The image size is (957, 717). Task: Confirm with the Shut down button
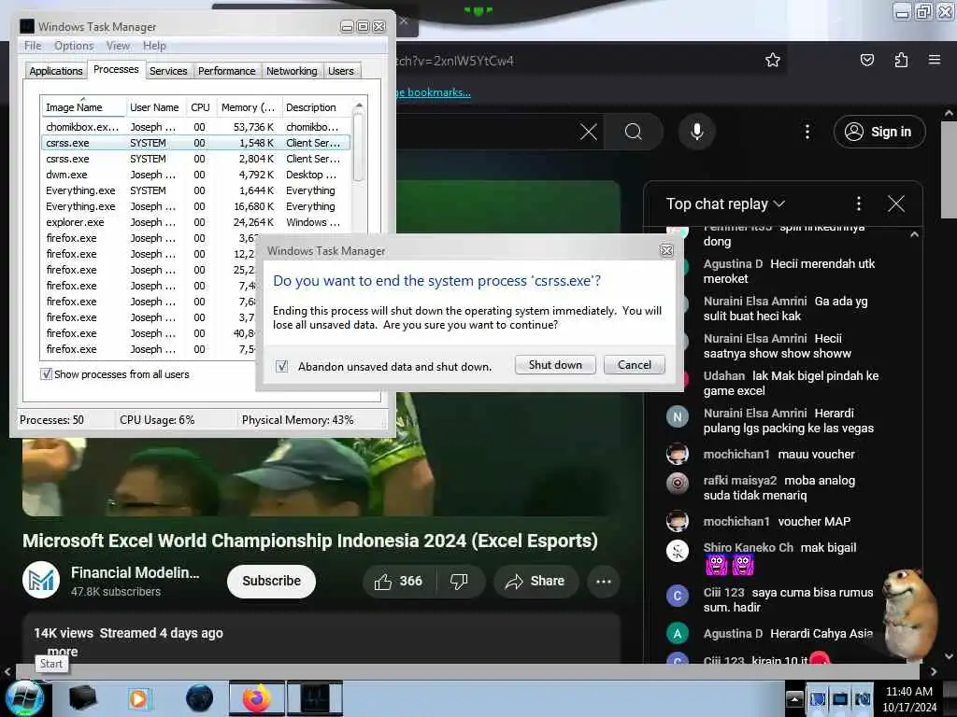pyautogui.click(x=555, y=365)
